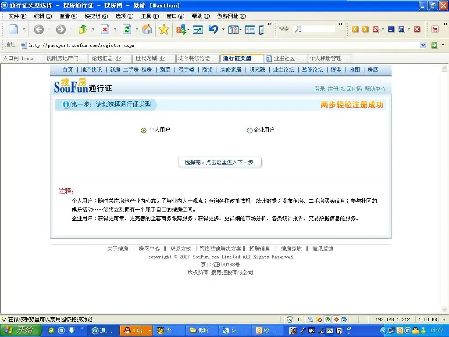
Task: Click the quick-launch show desktop down-arrow icon
Action: click(x=71, y=330)
